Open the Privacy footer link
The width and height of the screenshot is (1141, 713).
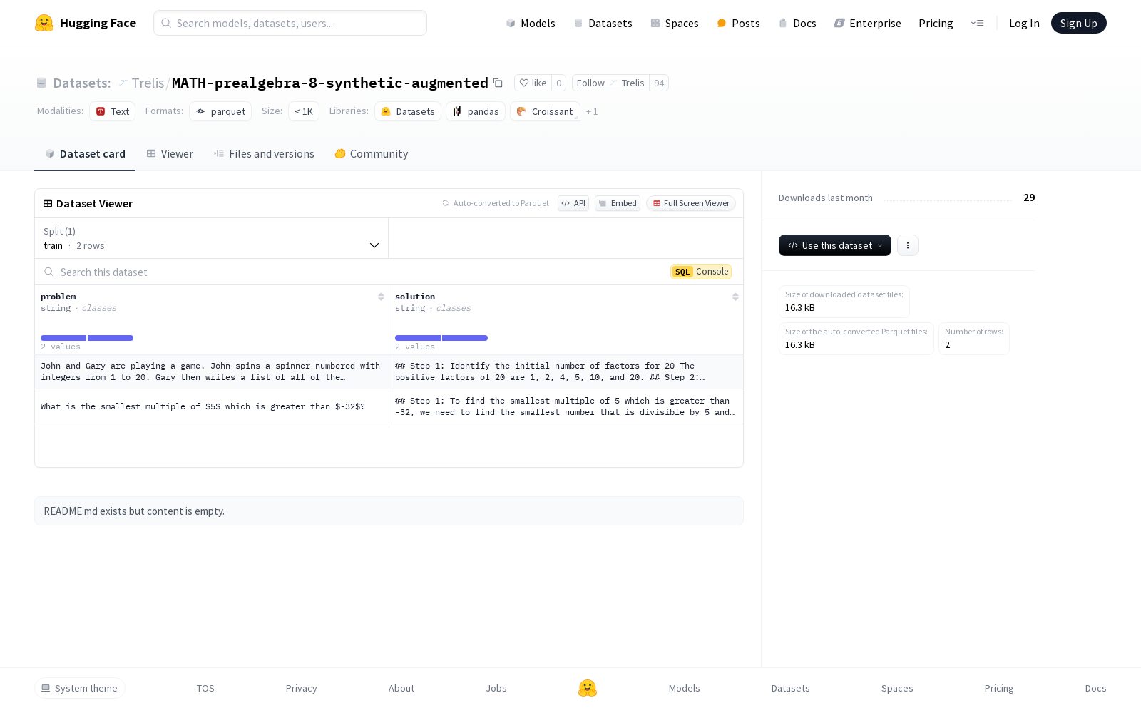click(302, 688)
